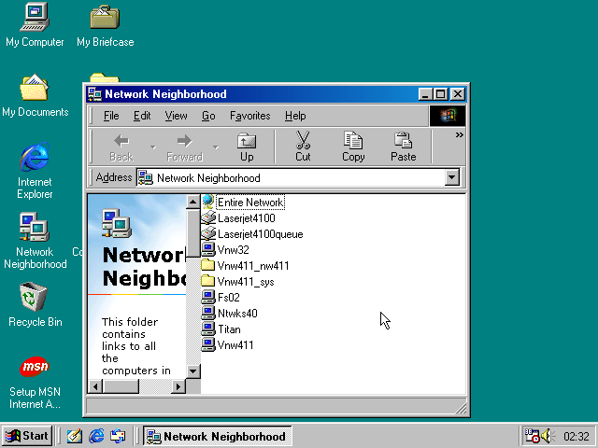The width and height of the screenshot is (598, 448).
Task: Click the Task Scheduler tray icon
Action: 532,436
